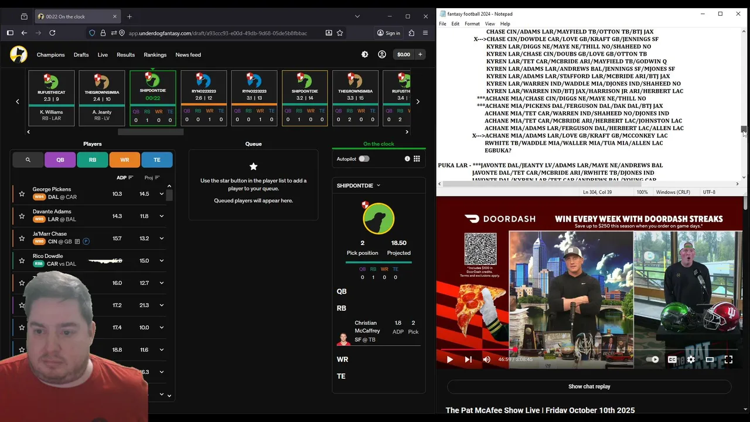Click the Show chat replay button
Viewport: 750px width, 422px height.
589,386
